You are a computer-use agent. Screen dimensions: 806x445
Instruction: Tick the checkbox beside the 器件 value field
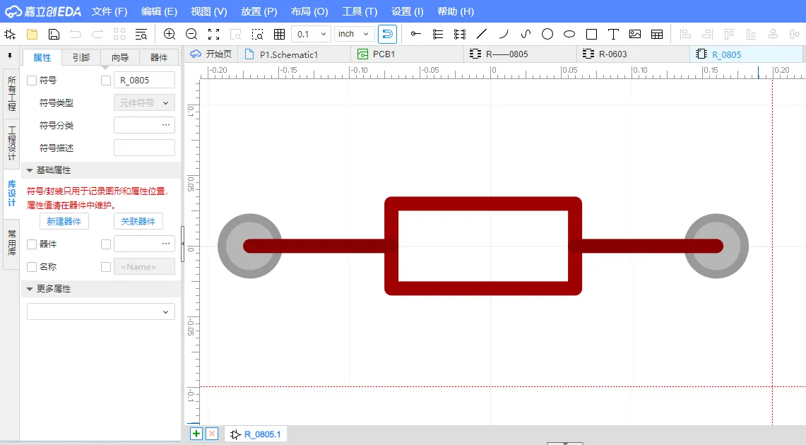click(106, 244)
